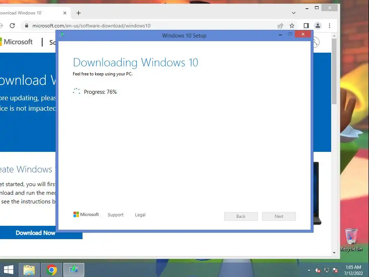Open Chrome side panel icon
This screenshot has width=369, height=277.
pos(306,26)
